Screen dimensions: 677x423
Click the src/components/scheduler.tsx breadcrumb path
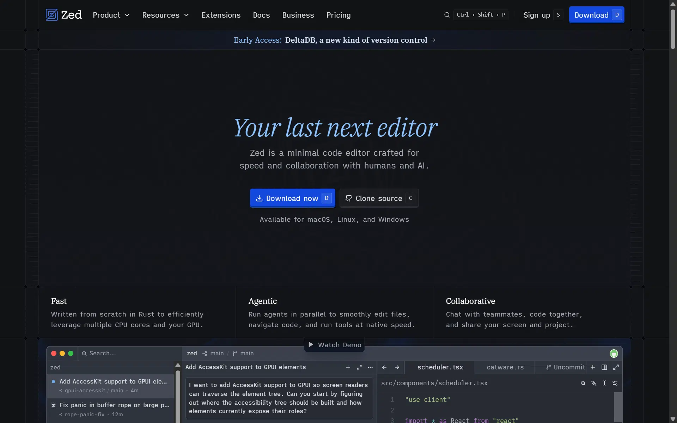pos(434,383)
